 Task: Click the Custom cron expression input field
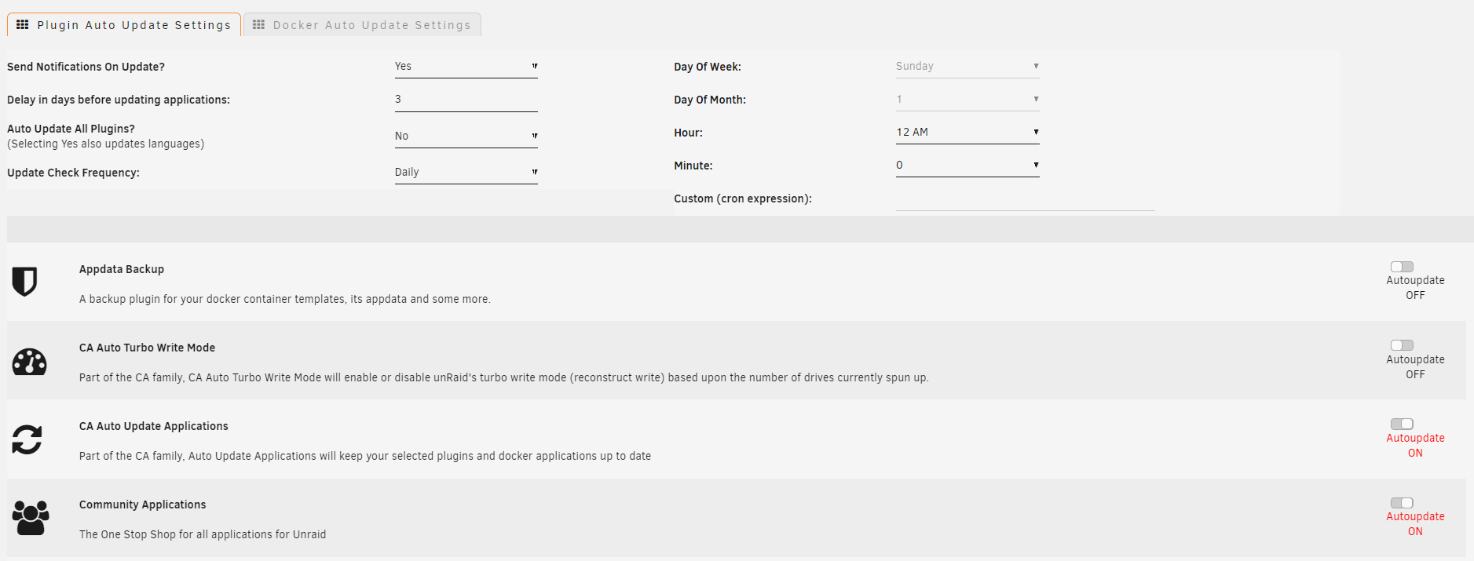(1025, 199)
